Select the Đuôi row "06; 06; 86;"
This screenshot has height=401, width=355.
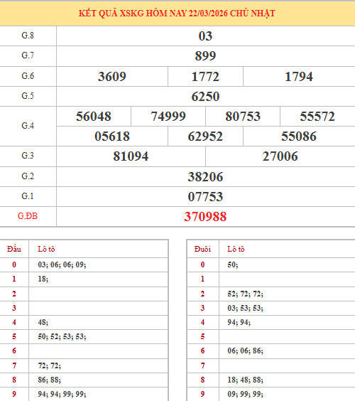[245, 351]
